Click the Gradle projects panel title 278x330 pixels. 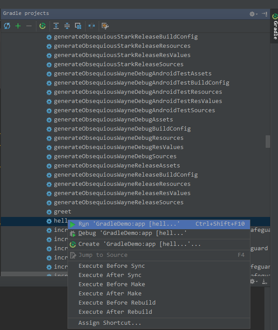[x=26, y=13]
